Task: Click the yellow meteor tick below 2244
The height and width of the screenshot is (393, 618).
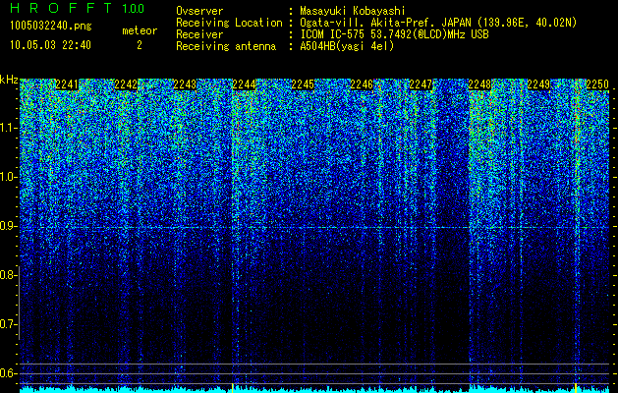Action: (x=233, y=388)
